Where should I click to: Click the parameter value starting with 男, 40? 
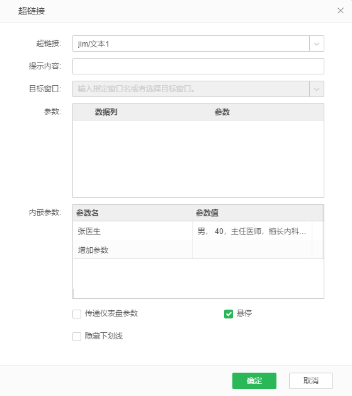[252, 231]
